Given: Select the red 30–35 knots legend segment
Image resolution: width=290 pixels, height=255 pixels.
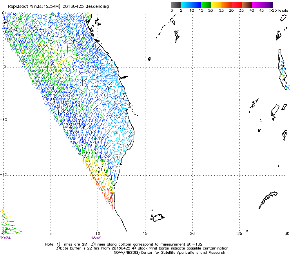Looking at the screenshot, I should coord(237,5).
